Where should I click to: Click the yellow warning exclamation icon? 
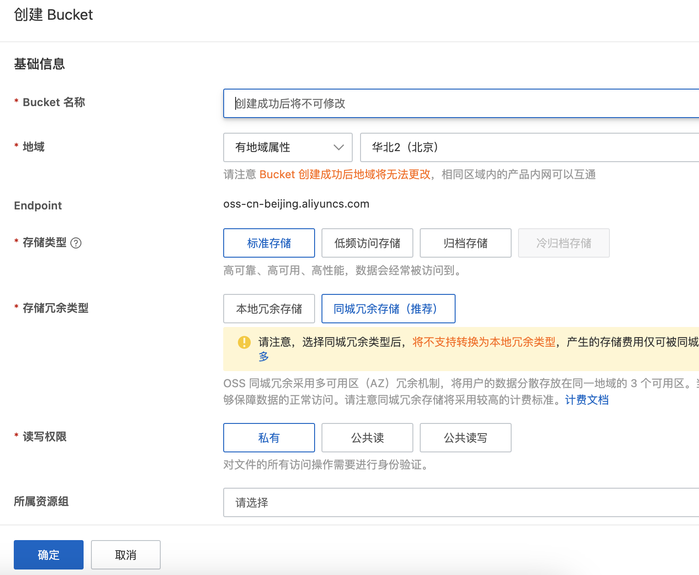click(x=244, y=342)
